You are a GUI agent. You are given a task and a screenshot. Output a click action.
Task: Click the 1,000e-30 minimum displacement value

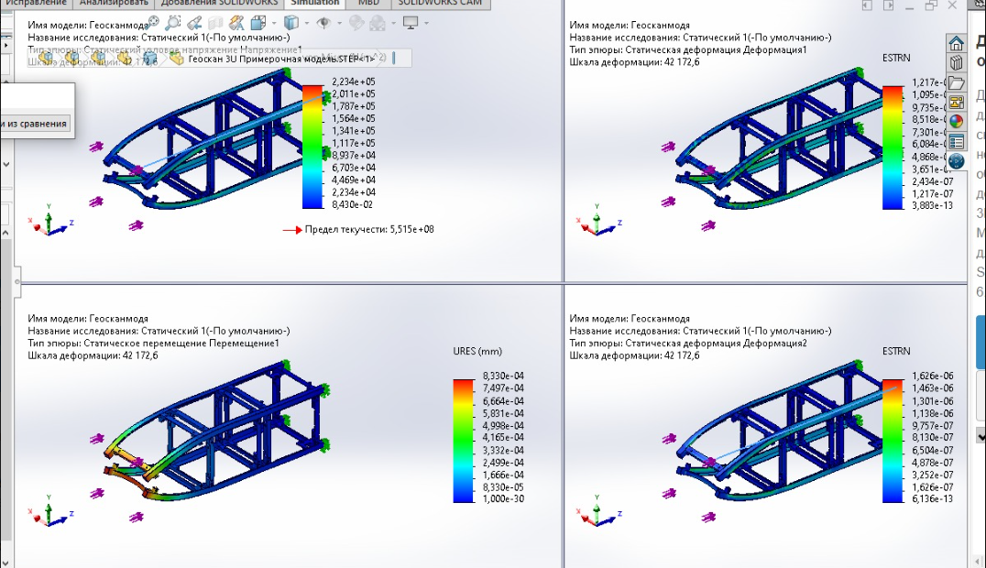click(503, 498)
